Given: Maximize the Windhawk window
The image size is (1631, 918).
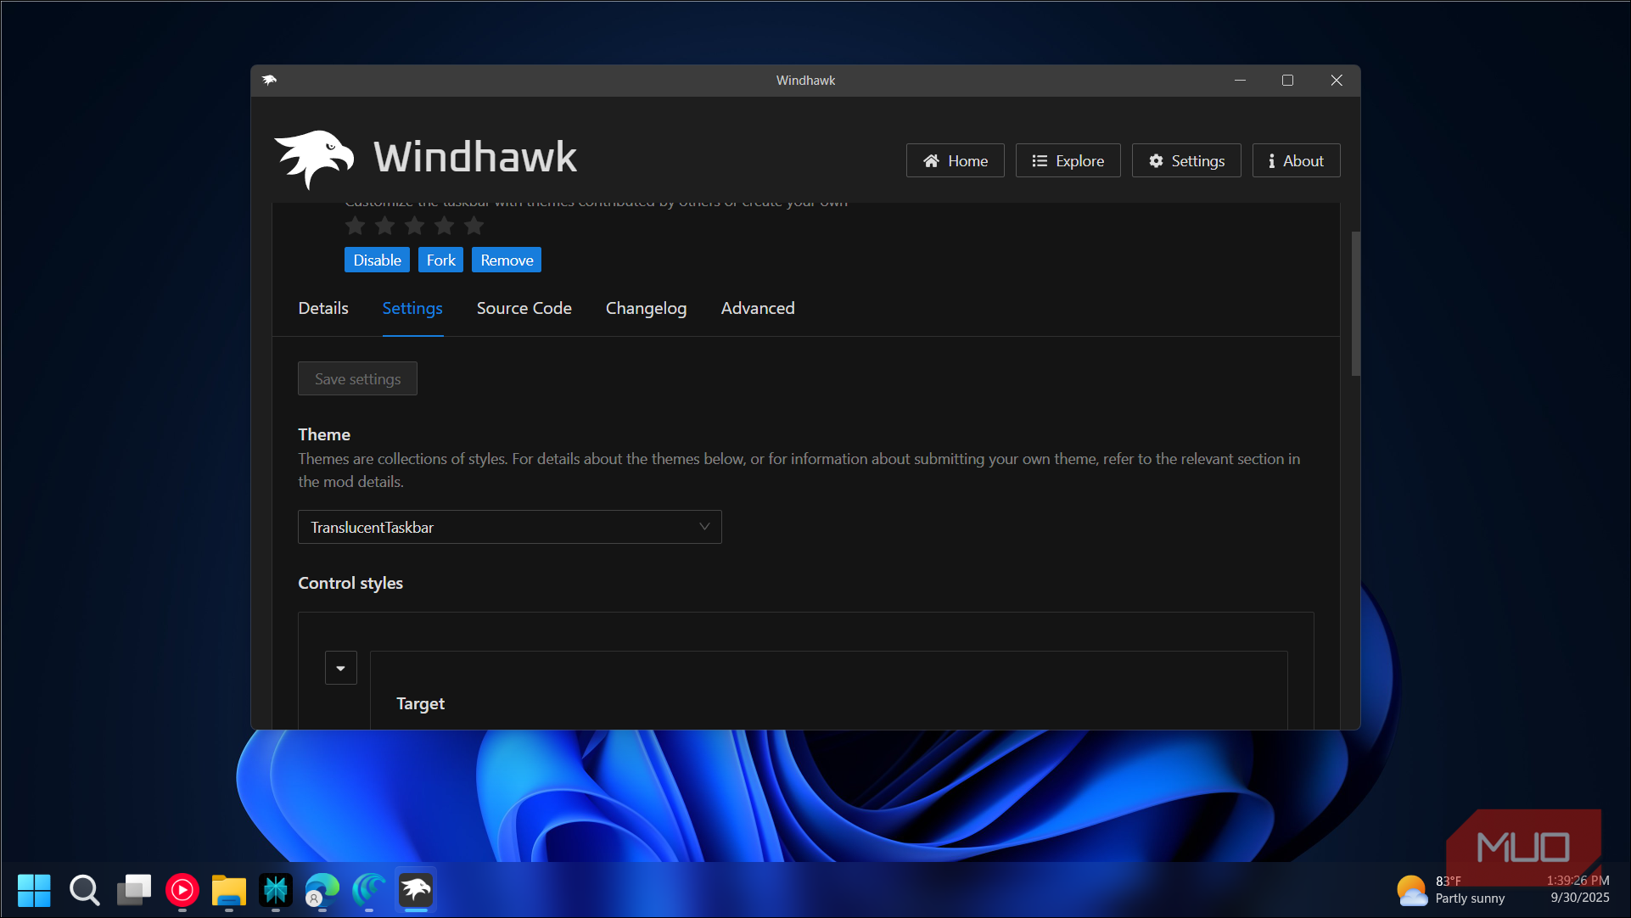Looking at the screenshot, I should click(1287, 80).
